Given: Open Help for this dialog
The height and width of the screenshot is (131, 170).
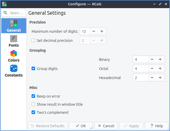Looking at the screenshot, I should pyautogui.click(x=156, y=126).
